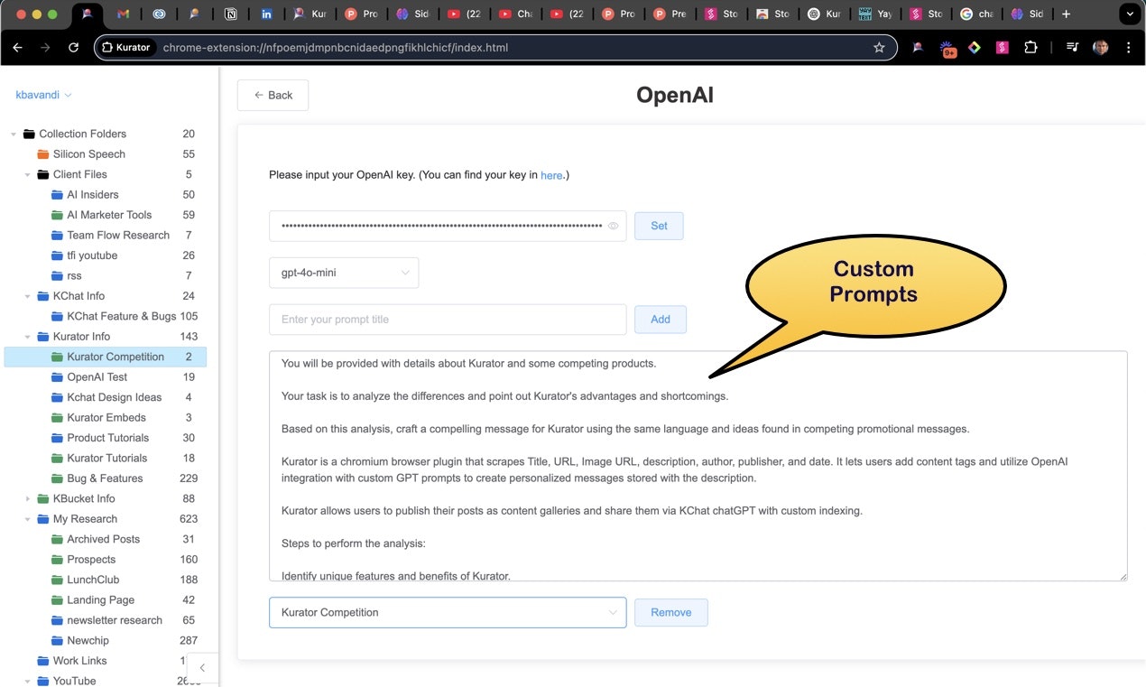1146x687 pixels.
Task: Open the Chrome three-dot menu
Action: [1129, 48]
